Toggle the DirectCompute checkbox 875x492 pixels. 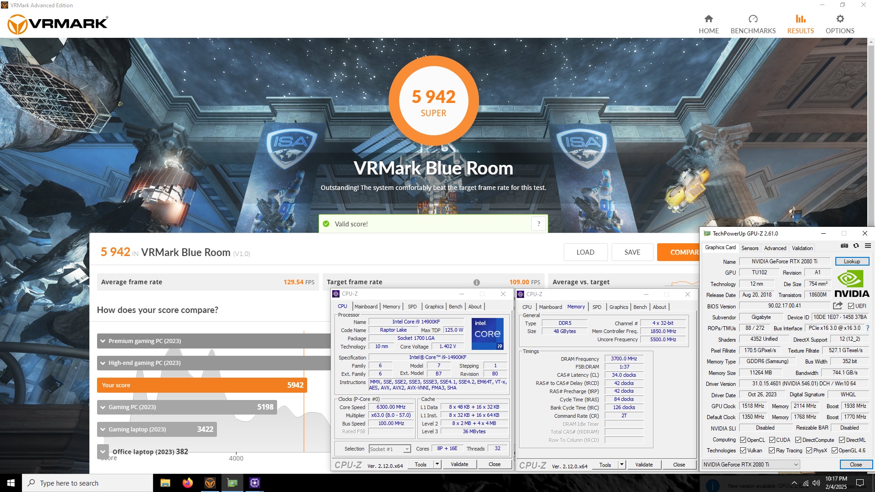tap(798, 440)
